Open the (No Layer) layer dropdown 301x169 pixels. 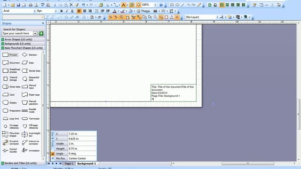point(217,17)
